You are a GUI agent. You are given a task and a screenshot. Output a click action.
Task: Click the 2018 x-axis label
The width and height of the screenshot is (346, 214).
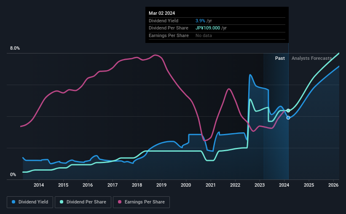point(137,185)
